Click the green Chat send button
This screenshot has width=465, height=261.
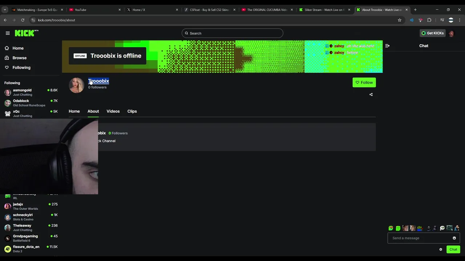pos(453,249)
